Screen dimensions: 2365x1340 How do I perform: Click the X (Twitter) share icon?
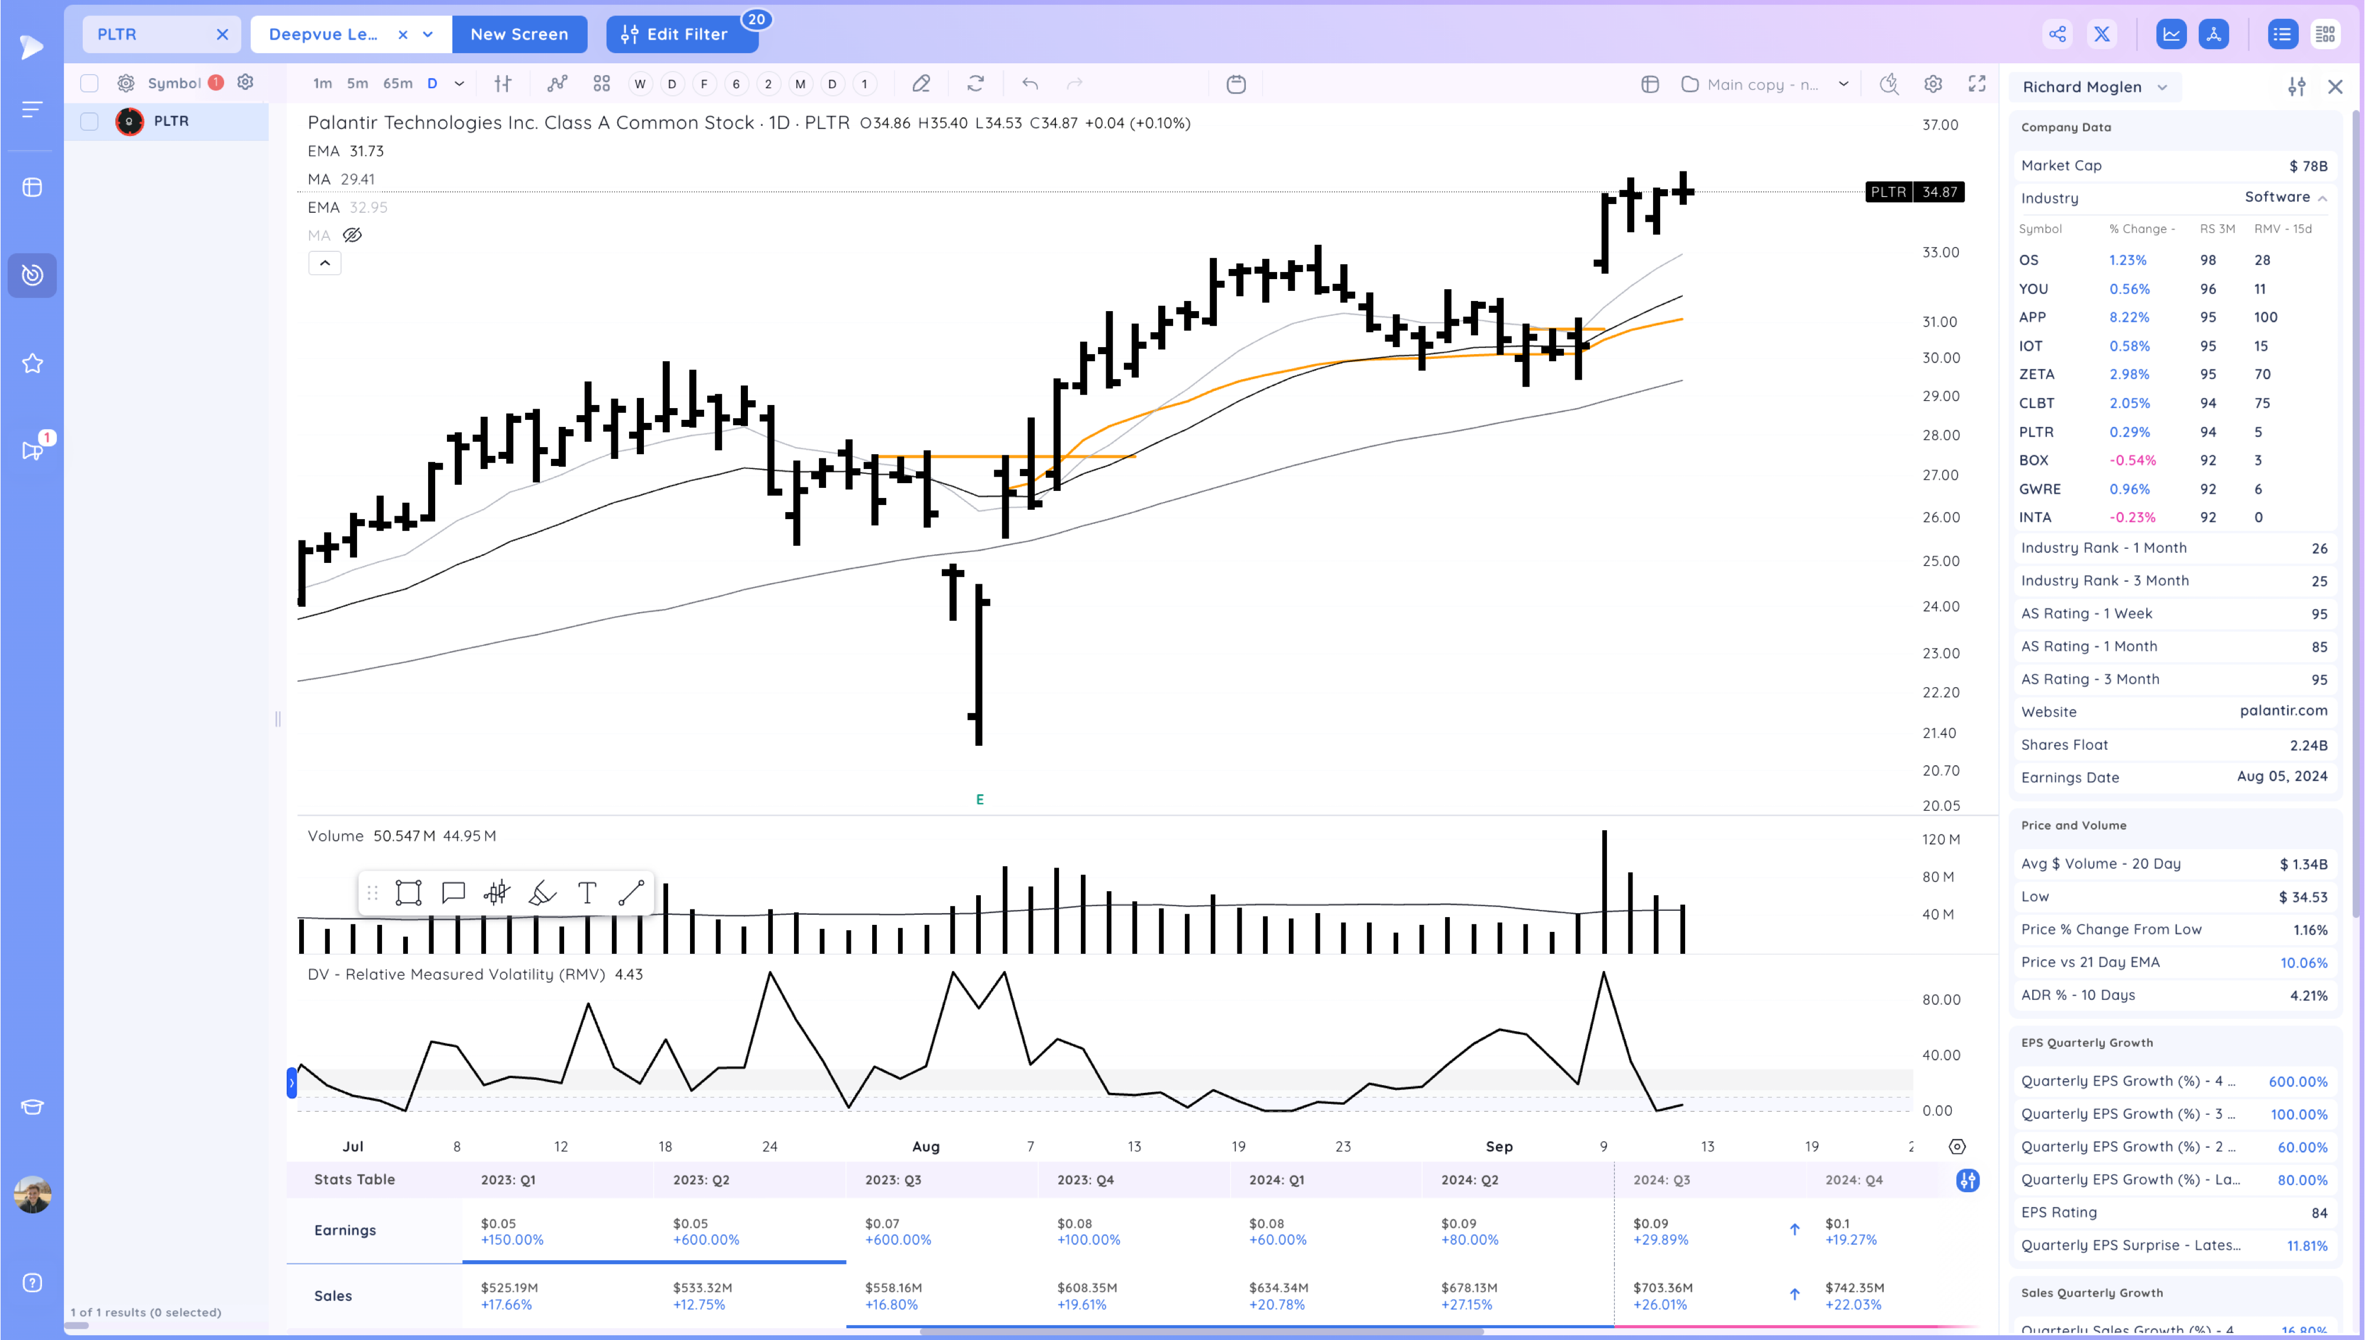click(x=2102, y=34)
